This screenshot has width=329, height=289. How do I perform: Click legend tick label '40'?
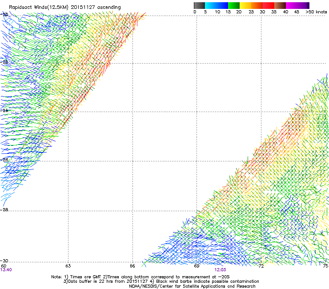(x=285, y=12)
